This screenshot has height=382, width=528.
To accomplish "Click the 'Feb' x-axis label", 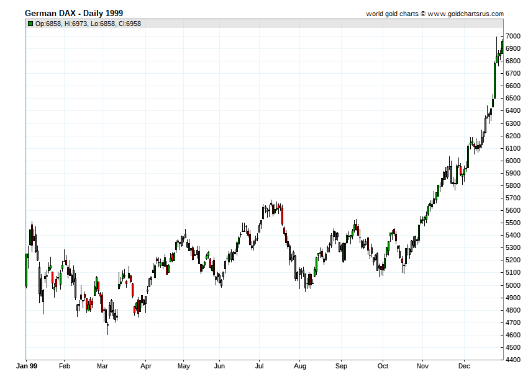I will tap(65, 366).
